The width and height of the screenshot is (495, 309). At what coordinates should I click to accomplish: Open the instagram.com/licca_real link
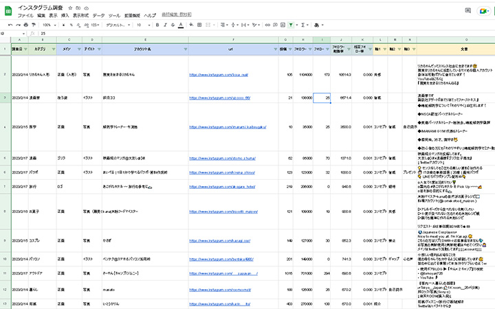coord(219,74)
